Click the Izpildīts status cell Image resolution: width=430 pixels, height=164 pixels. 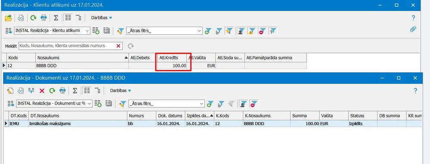click(x=363, y=124)
